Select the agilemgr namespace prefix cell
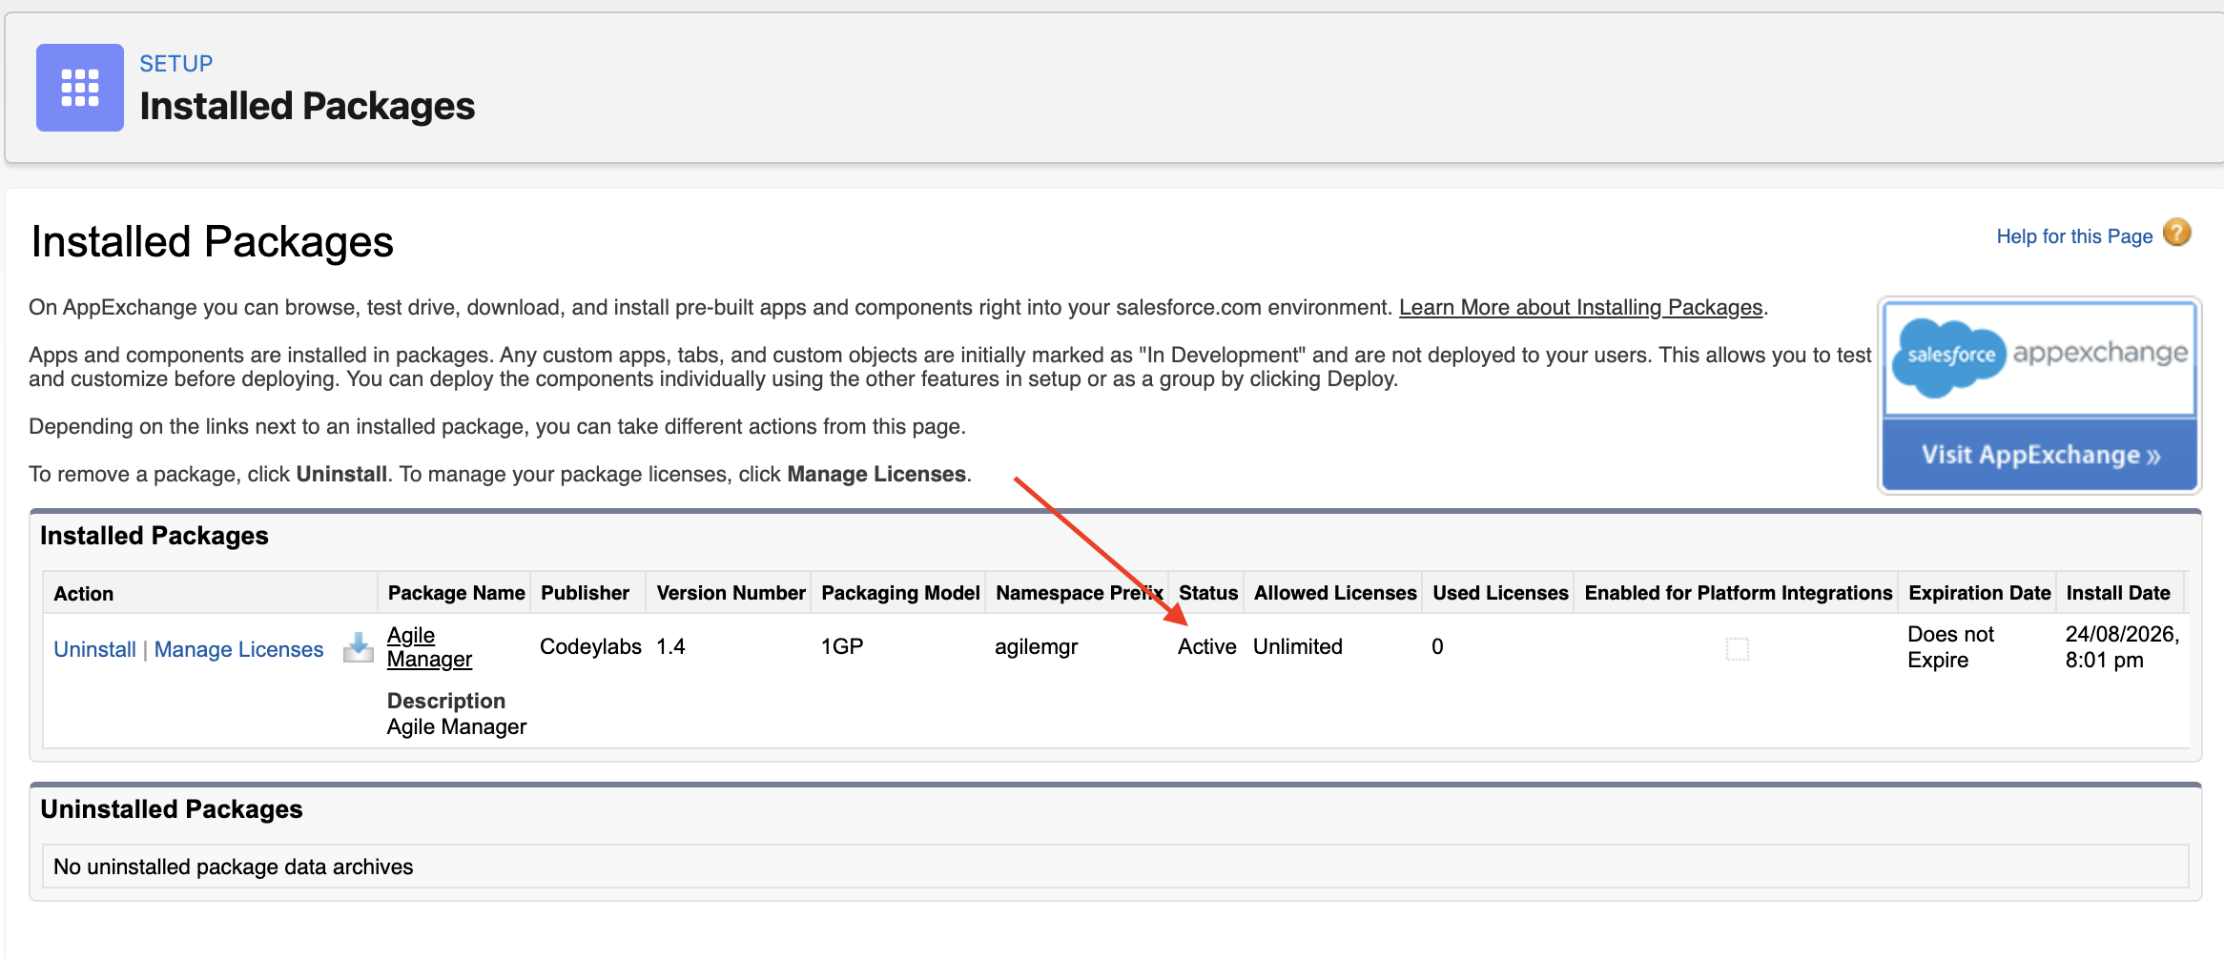This screenshot has width=2224, height=959. click(x=1036, y=646)
